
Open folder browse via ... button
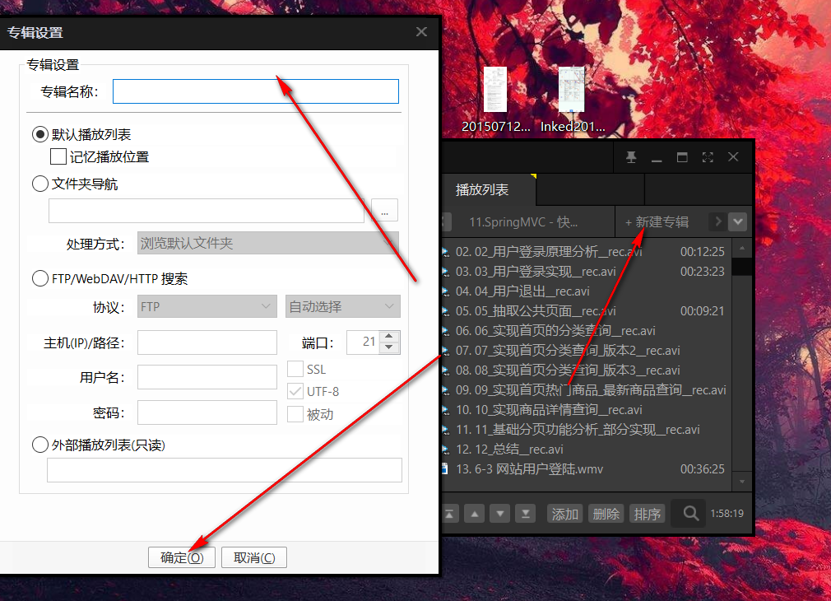click(x=384, y=210)
